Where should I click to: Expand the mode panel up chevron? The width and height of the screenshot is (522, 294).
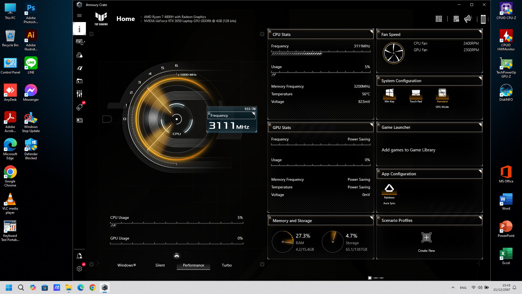(x=177, y=255)
